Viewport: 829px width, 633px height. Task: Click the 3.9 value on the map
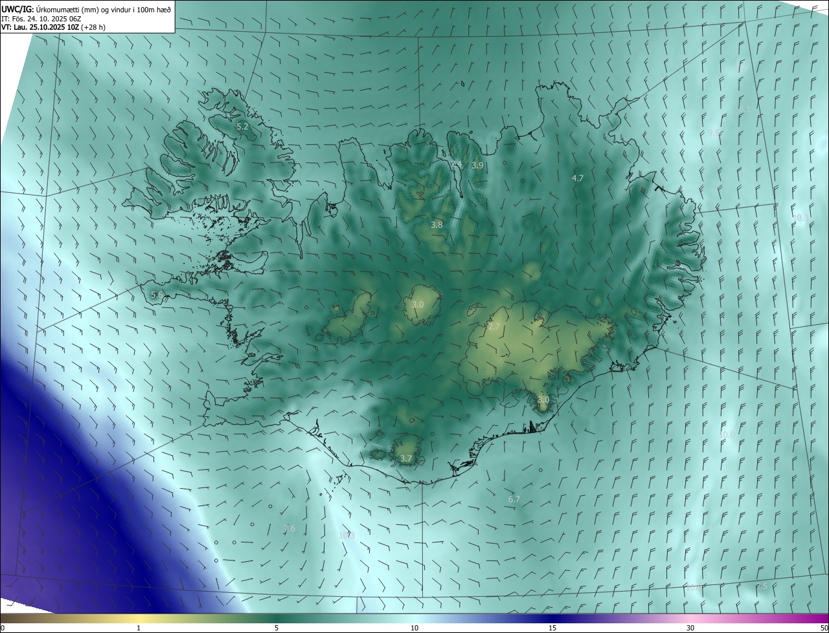(x=477, y=166)
